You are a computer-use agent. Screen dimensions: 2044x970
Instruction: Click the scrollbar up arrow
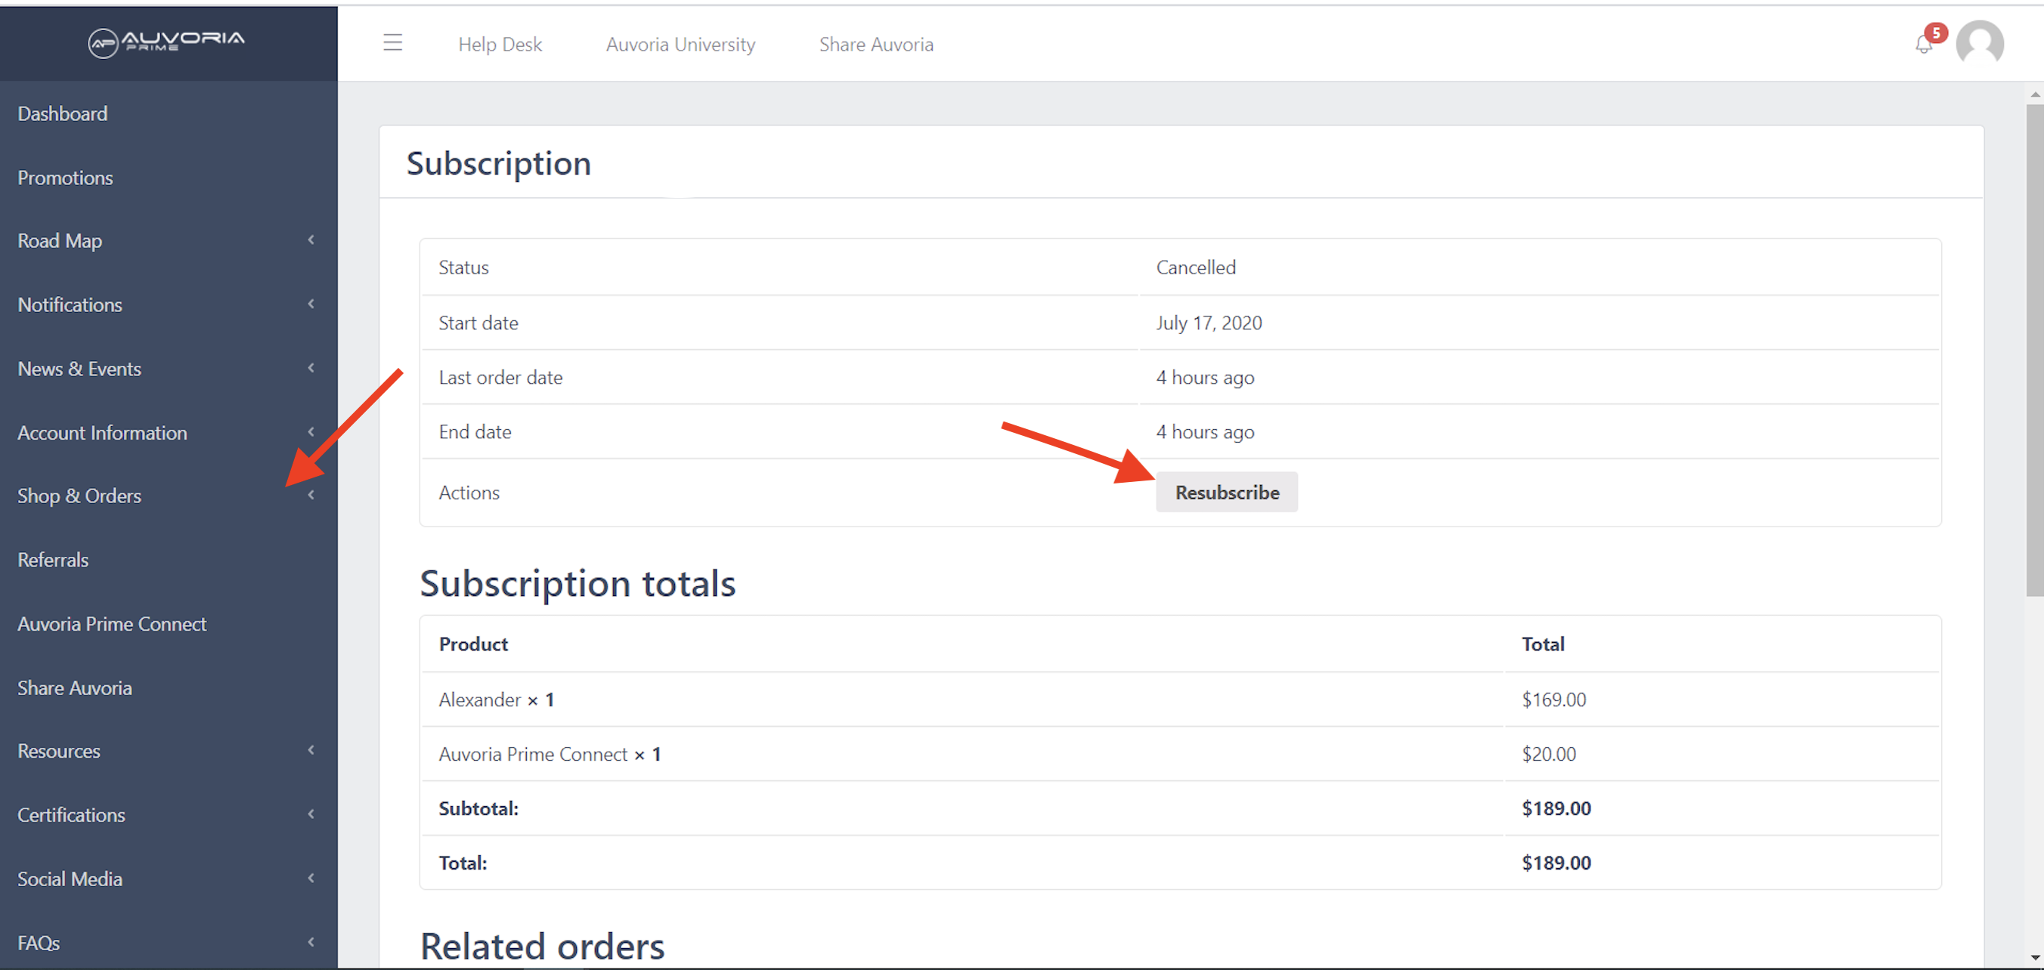[2034, 94]
